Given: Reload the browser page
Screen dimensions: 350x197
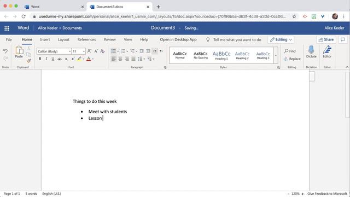Looking at the screenshot, I should coord(24,16).
